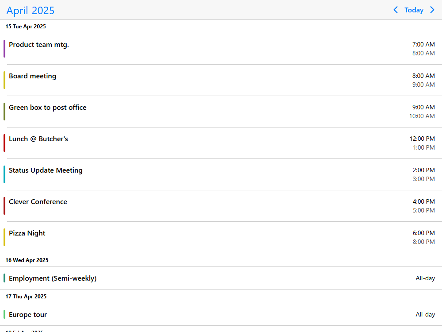Click the All-day label of Employment event
The image size is (442, 332).
click(425, 278)
